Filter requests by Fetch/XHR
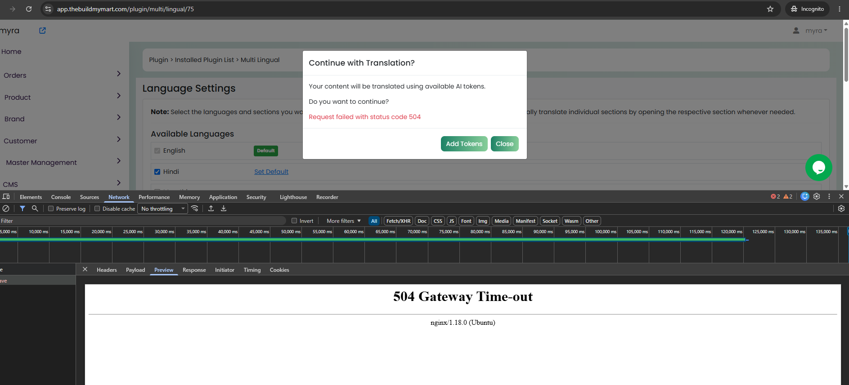The image size is (849, 385). [398, 221]
